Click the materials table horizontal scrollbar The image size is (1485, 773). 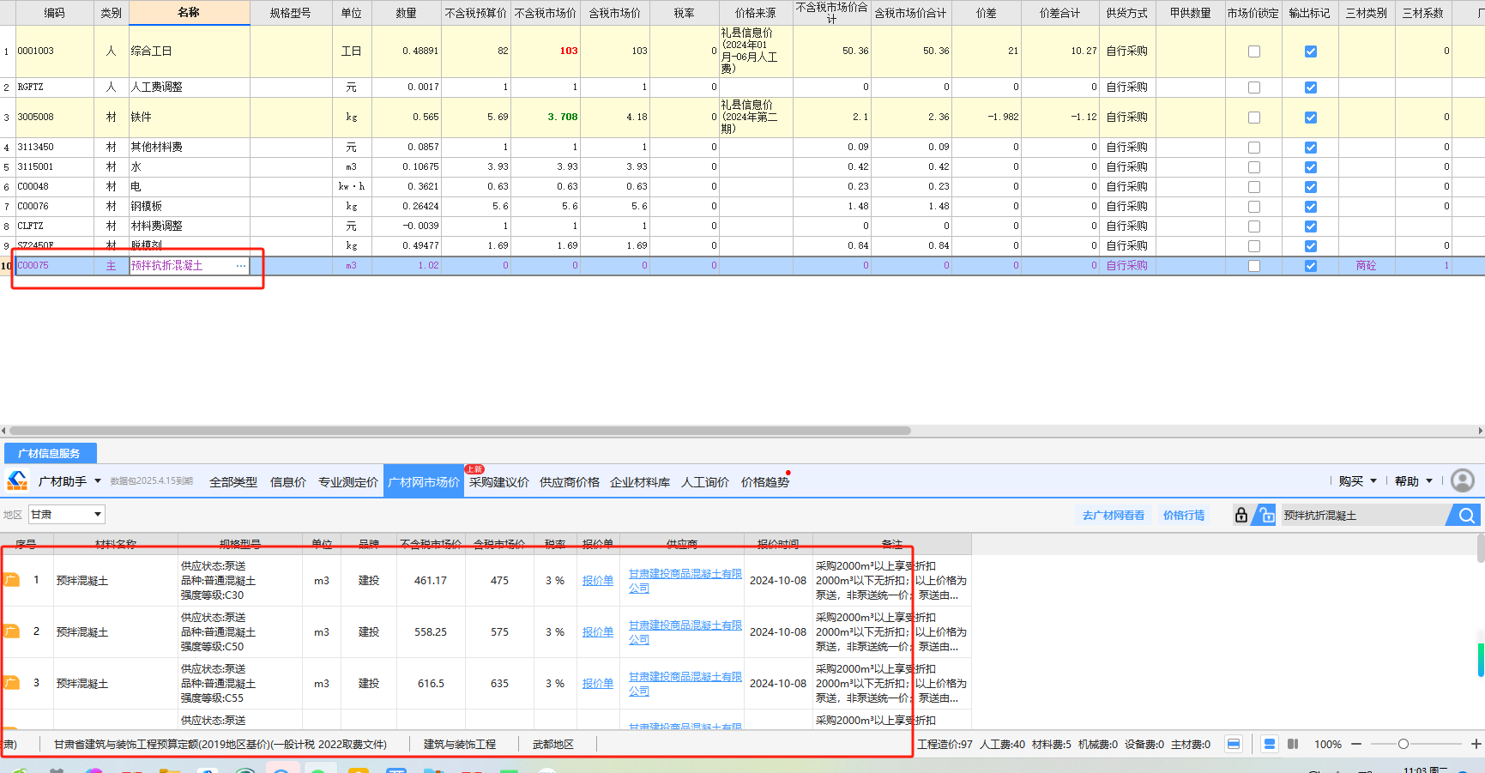(x=460, y=431)
